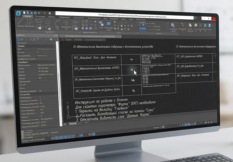The width and height of the screenshot is (233, 162).
Task: Click the layer lock icon in Layers panel
Action: tap(122, 26)
